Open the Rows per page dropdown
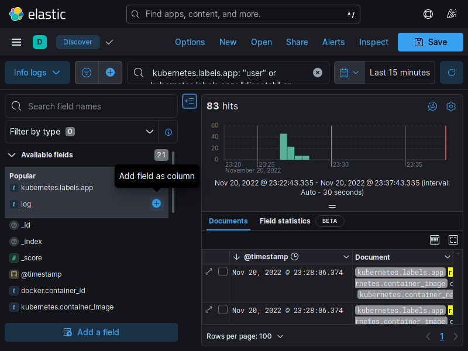Screen dimensions: 468x351 pyautogui.click(x=245, y=336)
